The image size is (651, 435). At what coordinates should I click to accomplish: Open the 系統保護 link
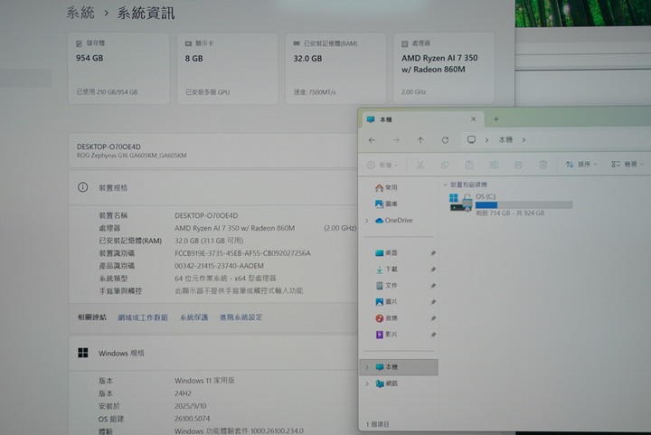tap(193, 317)
